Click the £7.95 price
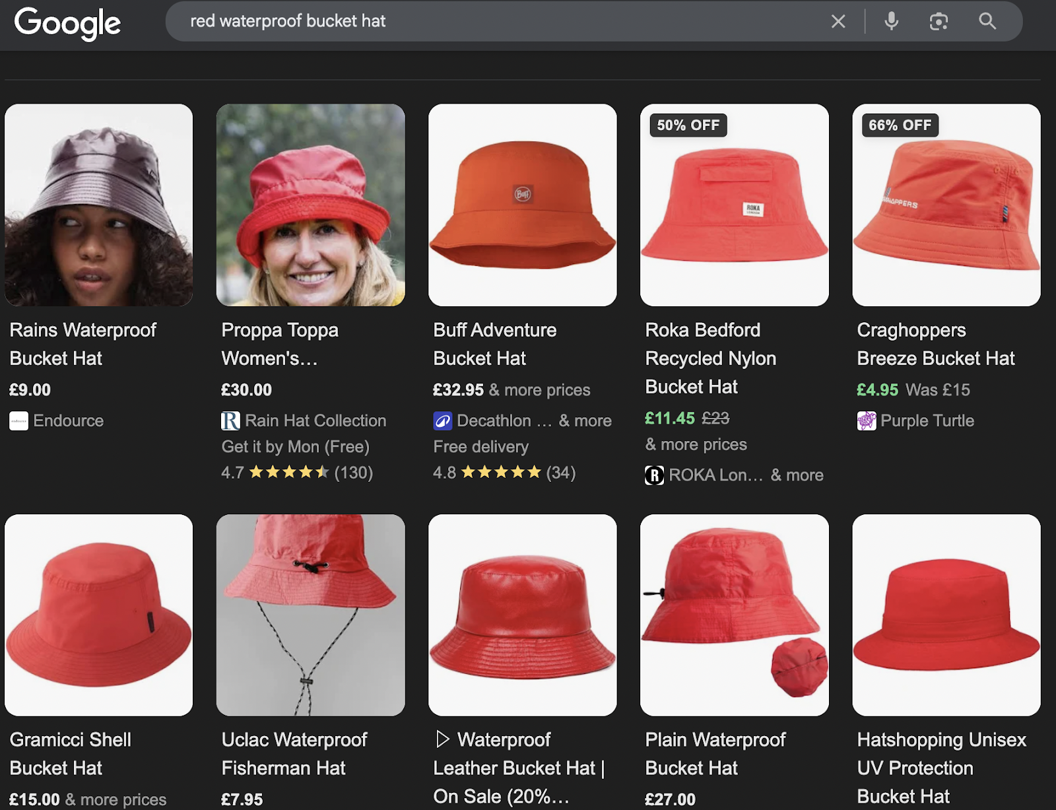This screenshot has height=810, width=1056. tap(242, 800)
